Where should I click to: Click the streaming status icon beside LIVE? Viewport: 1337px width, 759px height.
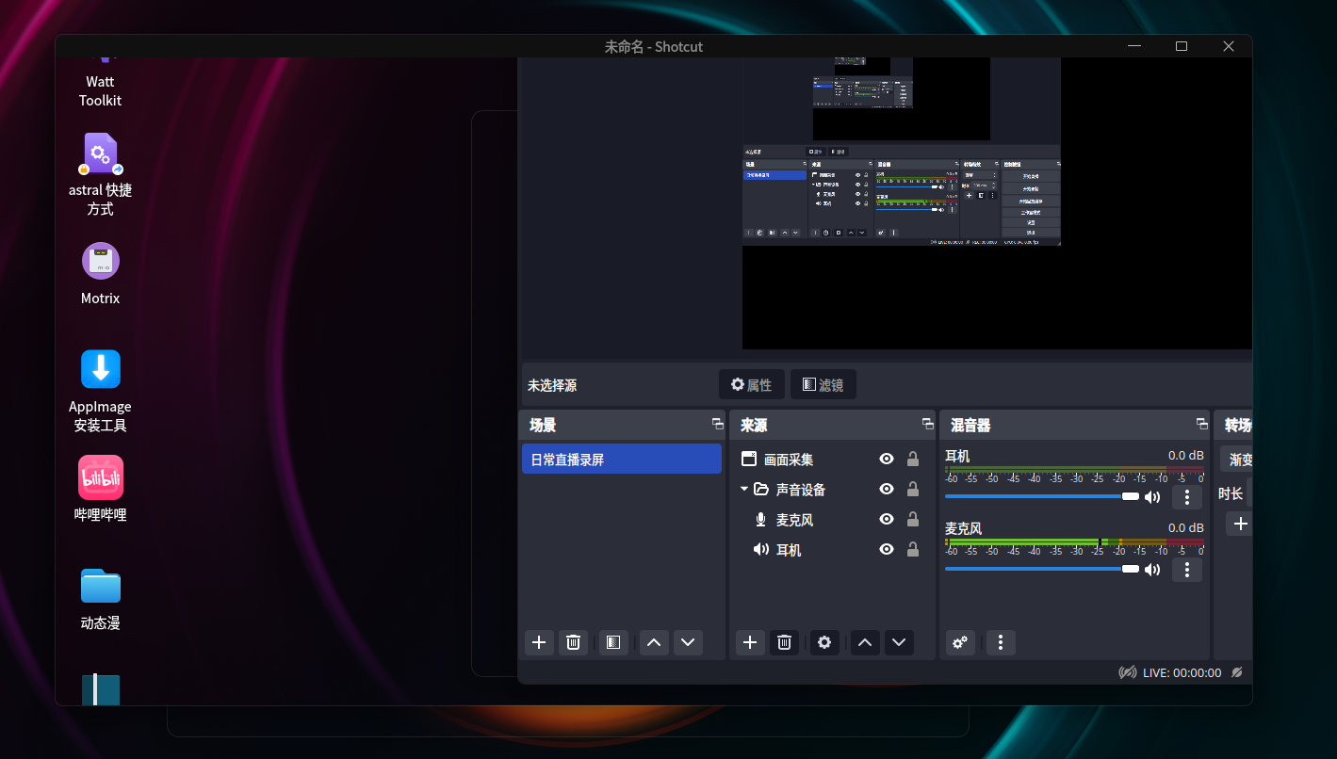click(1127, 672)
